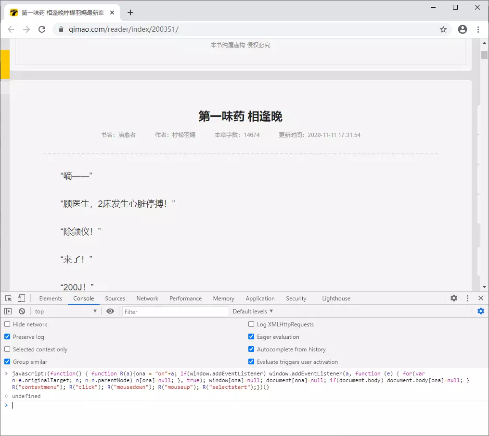Click the lock icon in address bar
The height and width of the screenshot is (436, 489).
coord(61,29)
